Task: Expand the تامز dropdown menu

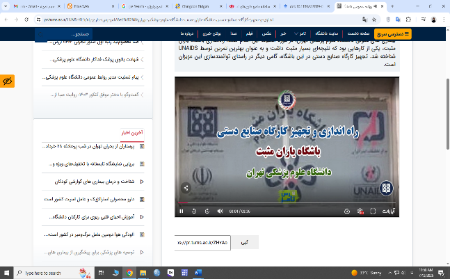Action: point(300,33)
